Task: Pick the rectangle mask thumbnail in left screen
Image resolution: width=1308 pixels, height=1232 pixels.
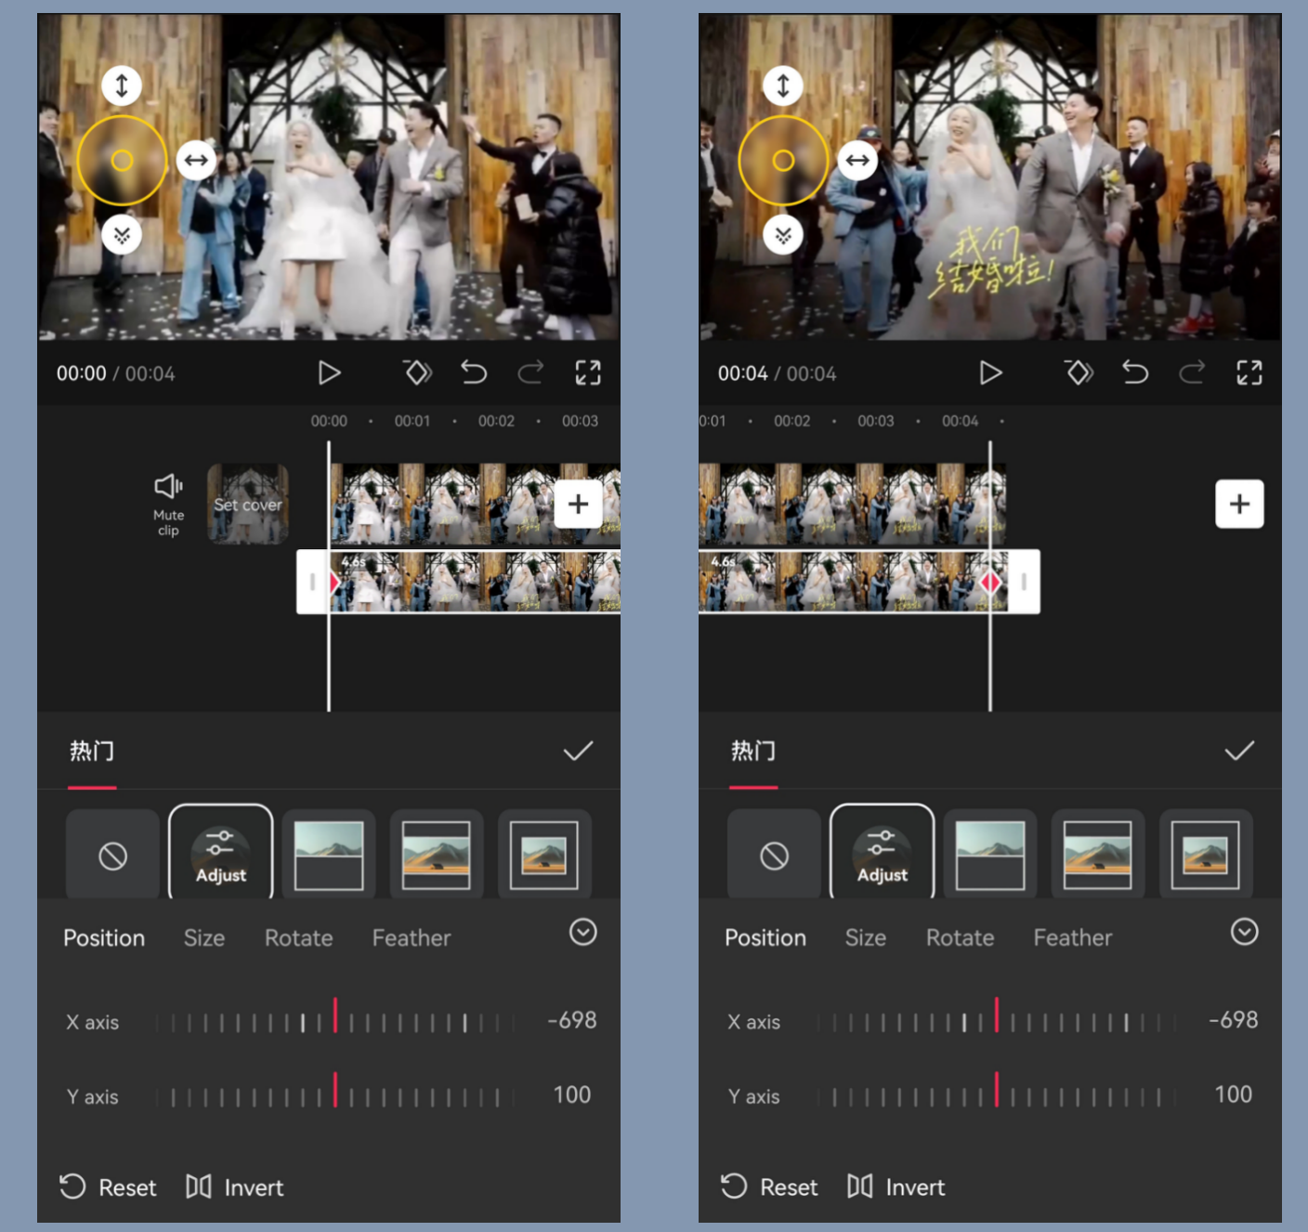Action: click(x=544, y=855)
